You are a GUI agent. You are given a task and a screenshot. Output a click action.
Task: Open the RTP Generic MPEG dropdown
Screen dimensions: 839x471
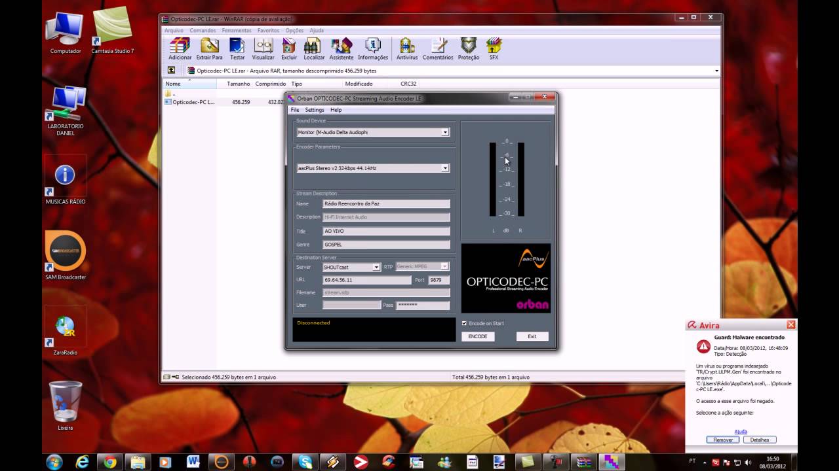tap(445, 267)
